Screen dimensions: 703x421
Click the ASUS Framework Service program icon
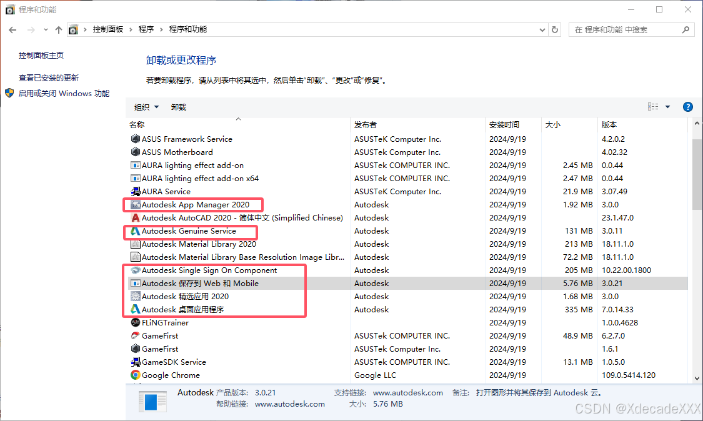[x=135, y=139]
